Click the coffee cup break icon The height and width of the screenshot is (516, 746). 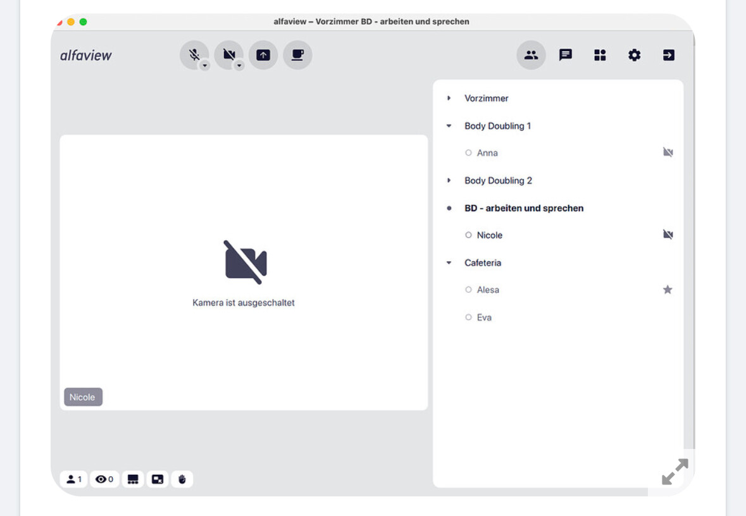(297, 55)
